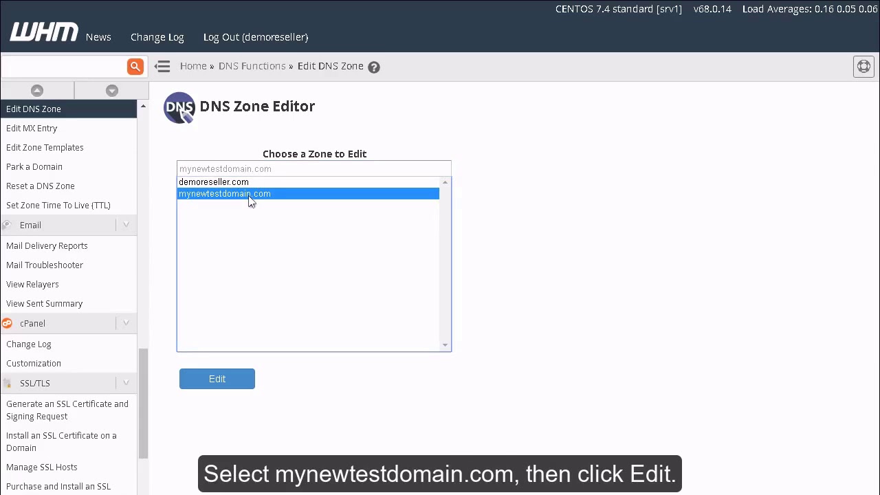This screenshot has height=495, width=880.
Task: Click CENTOS 7.4 standard [srv1] text
Action: coord(619,9)
